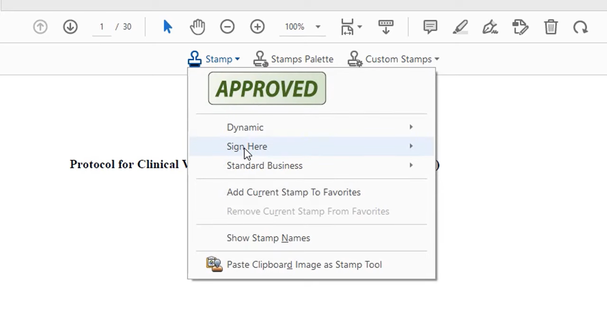Open the sign document pen tool

click(490, 27)
